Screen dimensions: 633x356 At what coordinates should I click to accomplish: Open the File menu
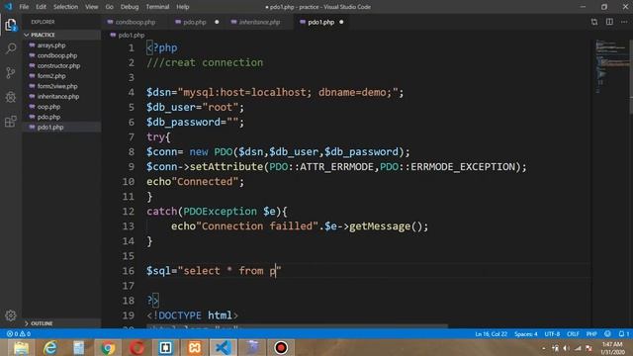click(x=24, y=7)
